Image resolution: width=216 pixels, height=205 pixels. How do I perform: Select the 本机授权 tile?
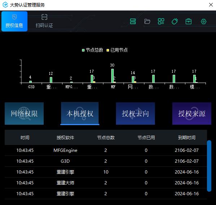80,114
